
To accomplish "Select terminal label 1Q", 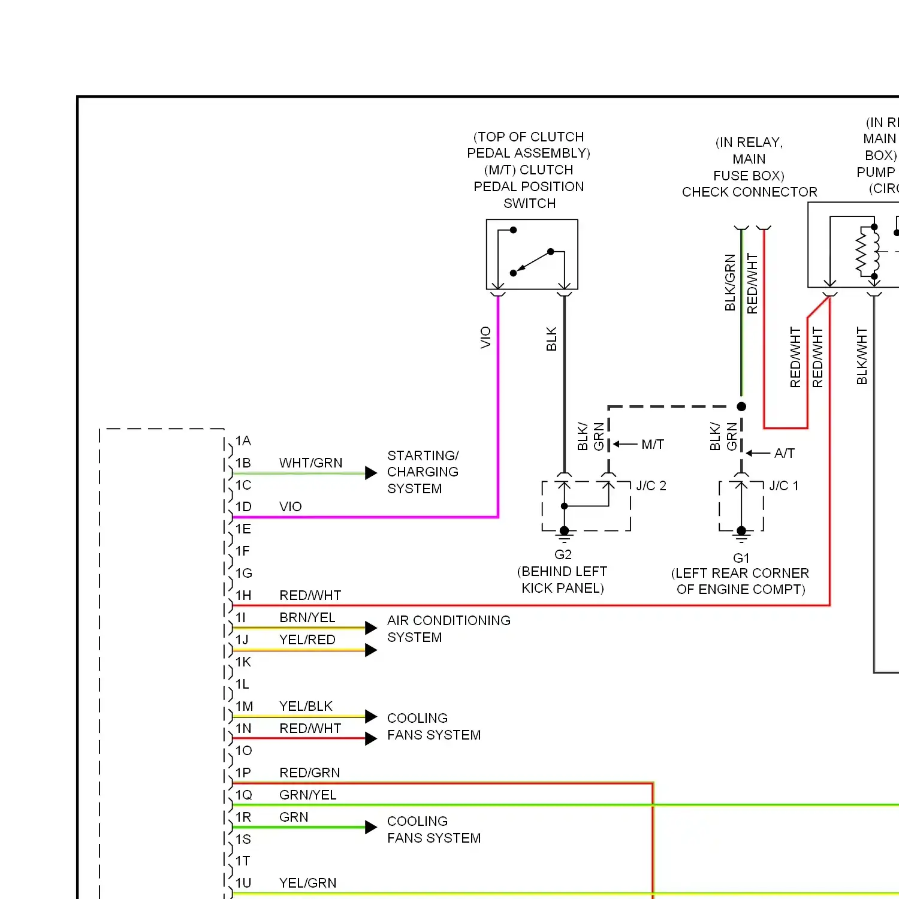I will 243,795.
